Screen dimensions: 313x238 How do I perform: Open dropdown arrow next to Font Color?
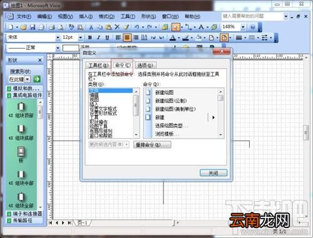coord(179,38)
